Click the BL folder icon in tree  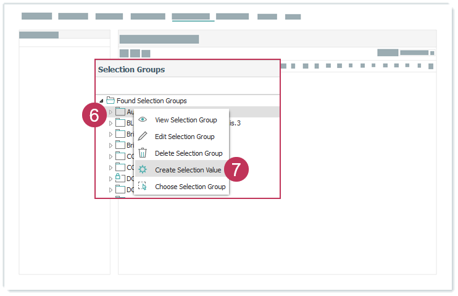point(120,123)
